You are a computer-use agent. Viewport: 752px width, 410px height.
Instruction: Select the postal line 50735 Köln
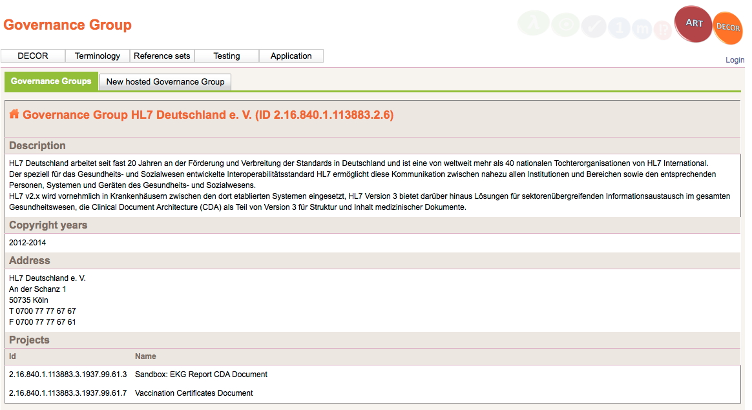29,300
